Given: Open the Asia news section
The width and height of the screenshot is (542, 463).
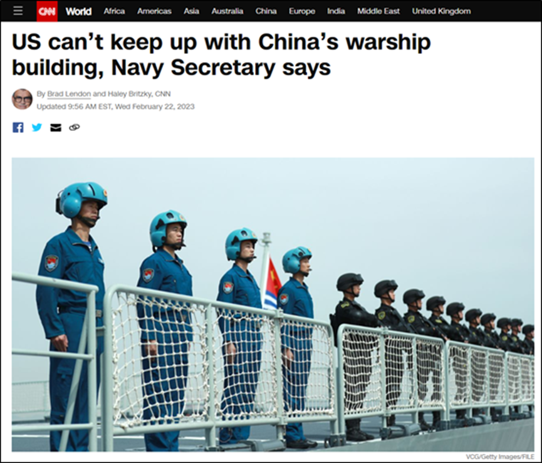Looking at the screenshot, I should (x=191, y=11).
